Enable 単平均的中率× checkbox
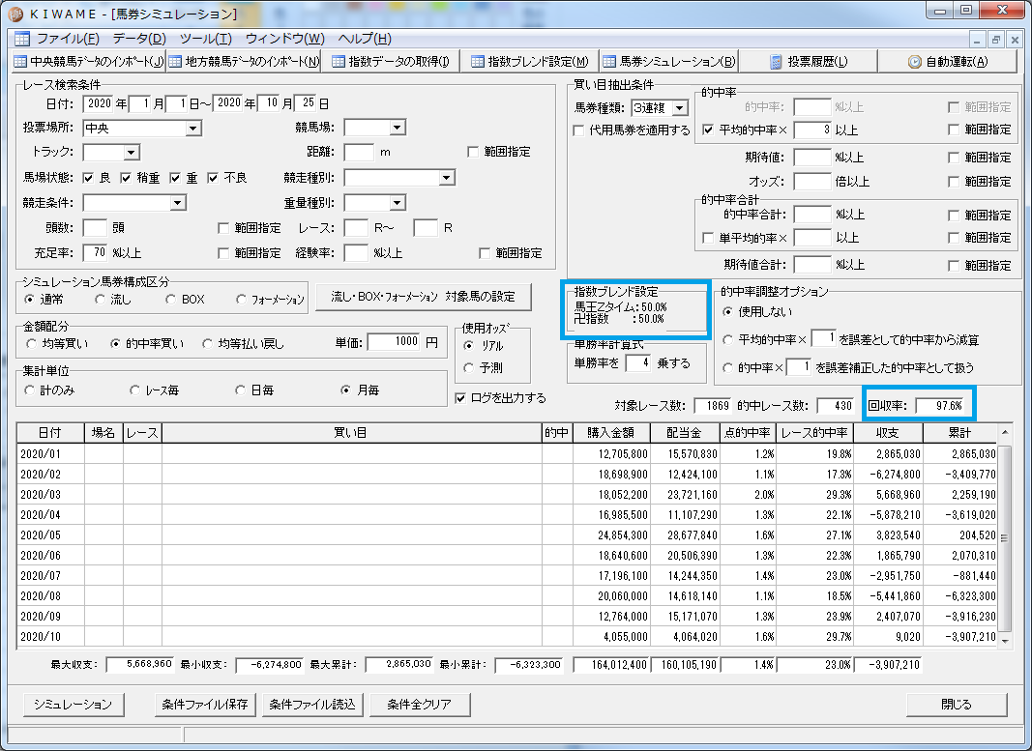Viewport: 1032px width, 751px height. pyautogui.click(x=708, y=238)
